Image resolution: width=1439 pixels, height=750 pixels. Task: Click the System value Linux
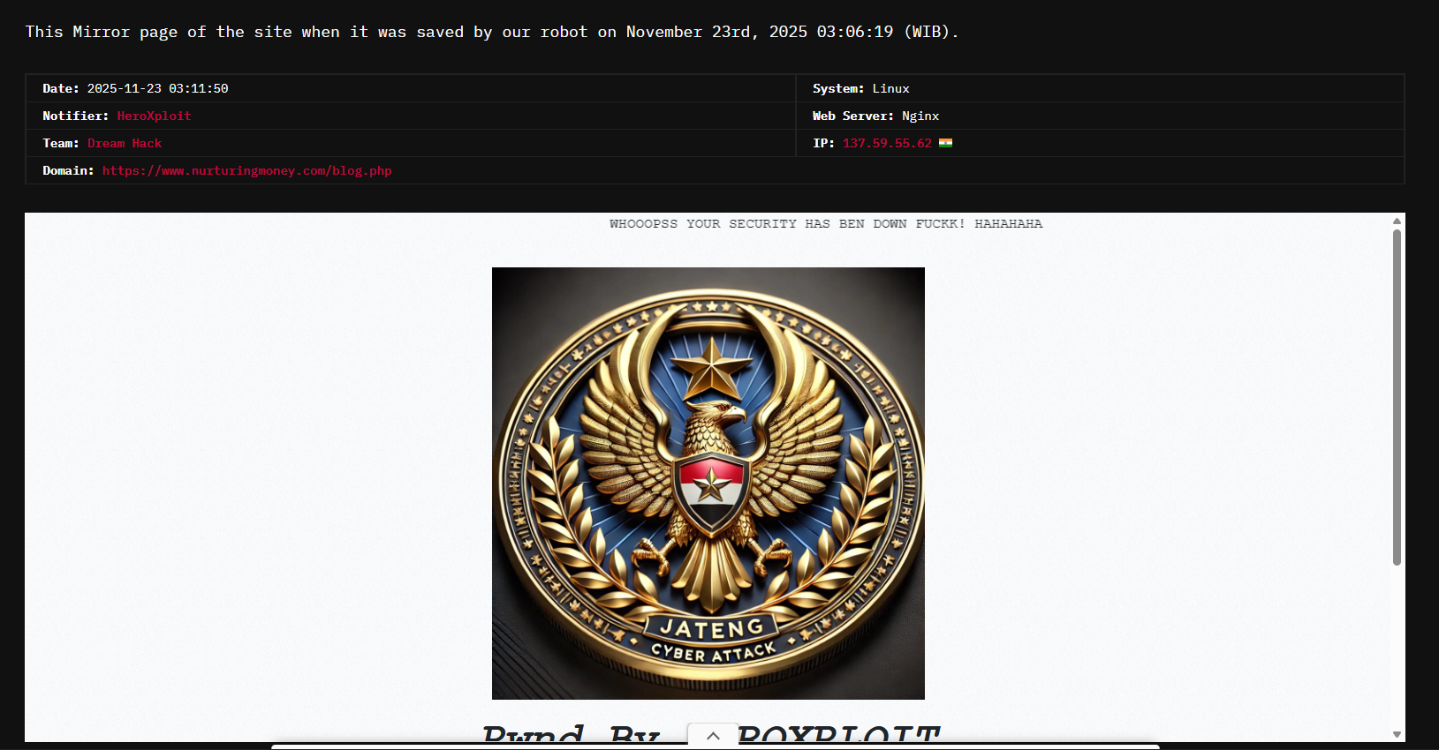(890, 88)
